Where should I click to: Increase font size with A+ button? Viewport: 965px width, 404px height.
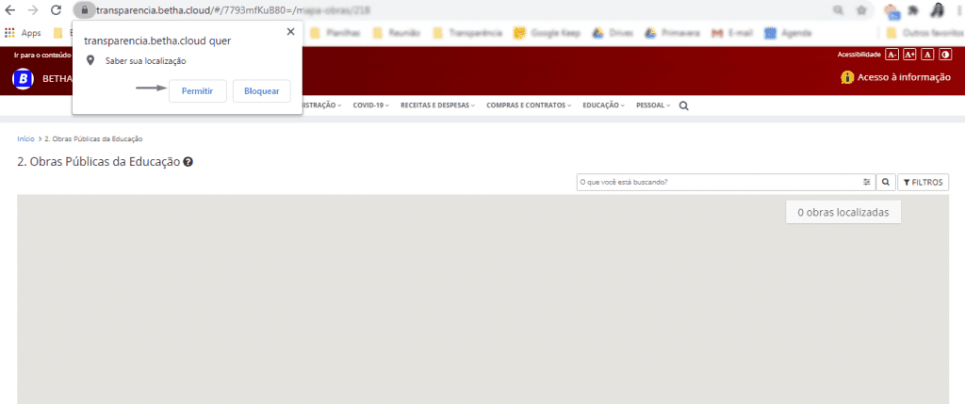click(x=909, y=55)
